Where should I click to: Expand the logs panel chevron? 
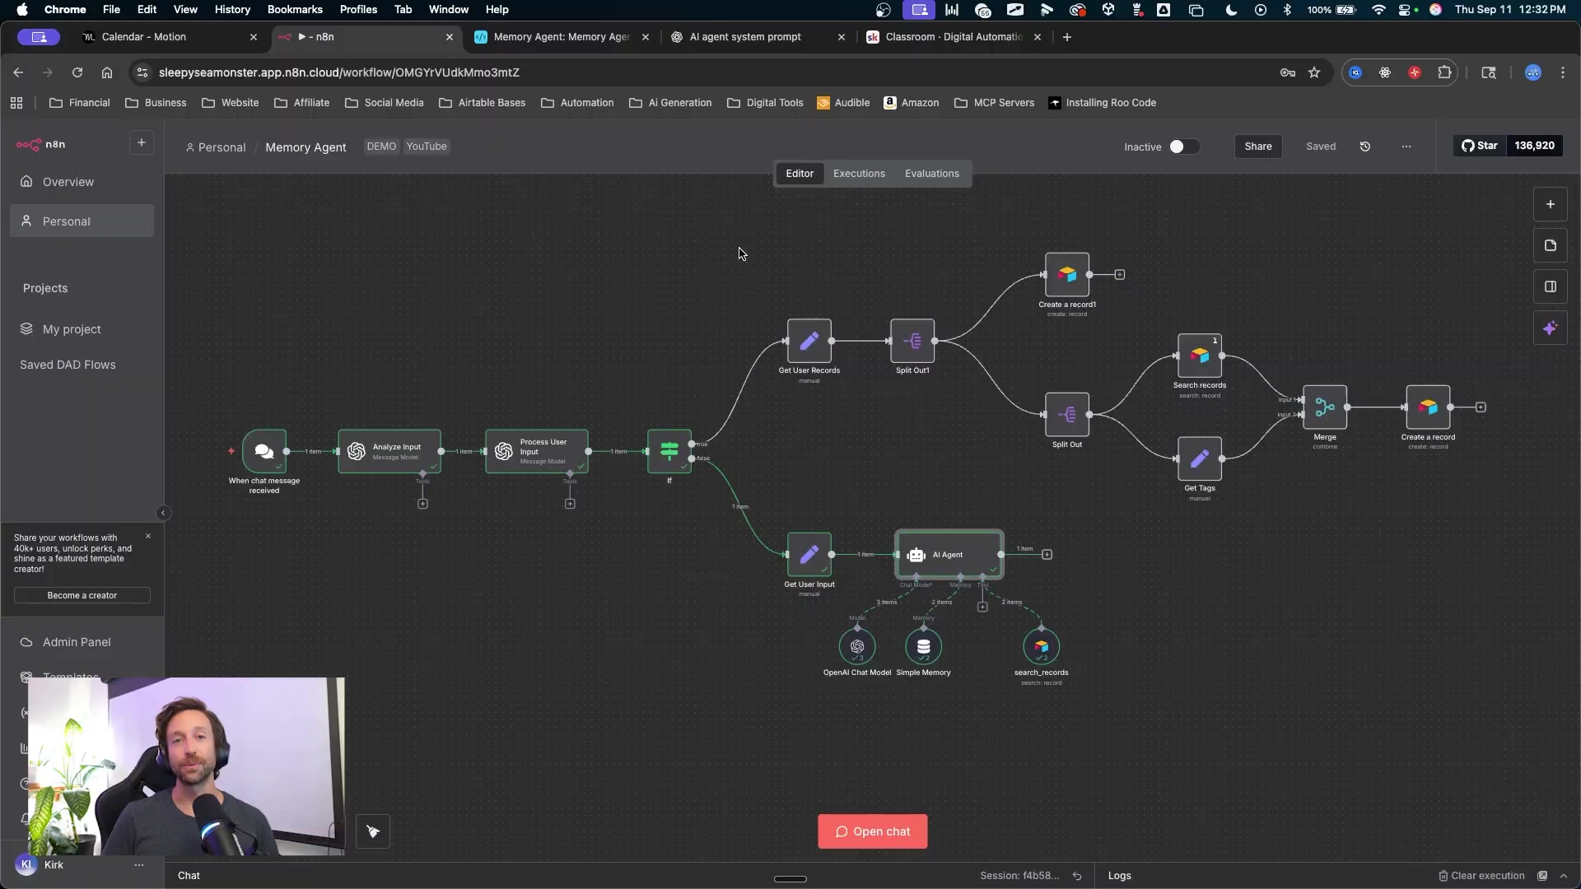[x=1564, y=876]
